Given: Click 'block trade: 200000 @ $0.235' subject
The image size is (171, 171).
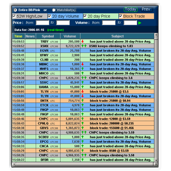Looking at the screenshot, I should (111, 123).
